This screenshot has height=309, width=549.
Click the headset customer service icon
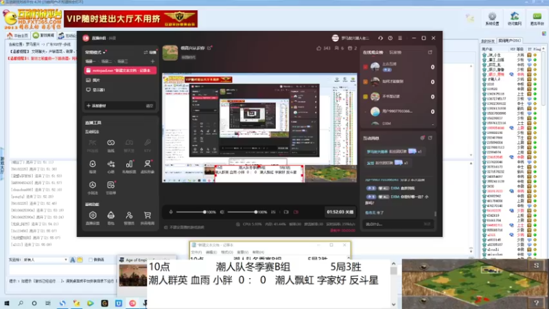click(x=380, y=38)
